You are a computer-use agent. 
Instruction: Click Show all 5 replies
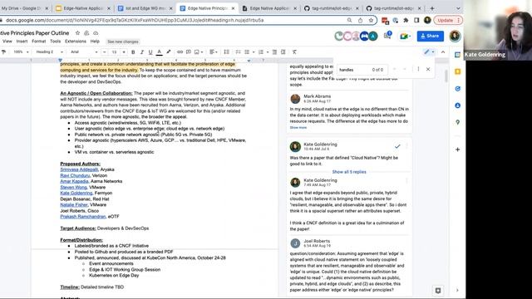(349, 172)
